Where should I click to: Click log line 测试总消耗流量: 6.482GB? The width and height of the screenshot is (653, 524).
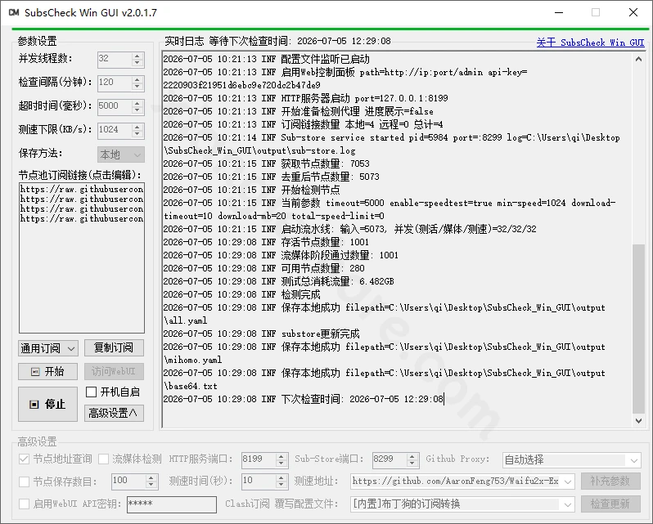coord(278,281)
